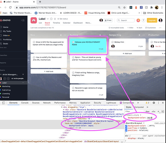Viewport: 166px width, 143px height.
Task: Open the Label project dropdown chevron
Action: [x=48, y=19]
